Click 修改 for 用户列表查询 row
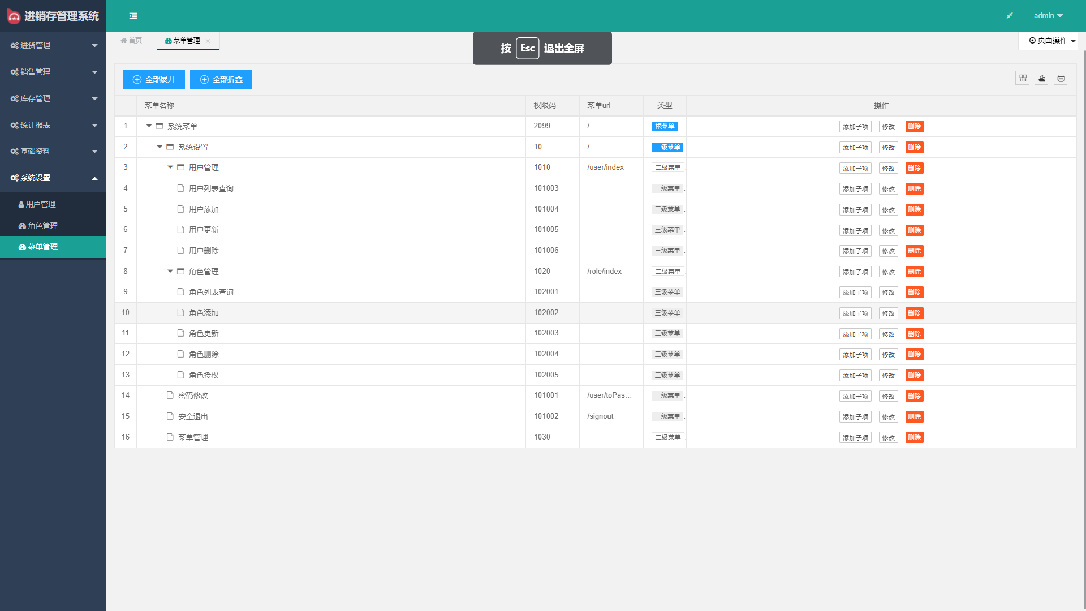The height and width of the screenshot is (611, 1086). [889, 189]
